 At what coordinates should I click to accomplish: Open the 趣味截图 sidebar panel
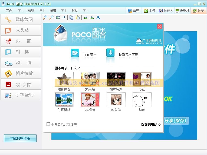point(21,19)
